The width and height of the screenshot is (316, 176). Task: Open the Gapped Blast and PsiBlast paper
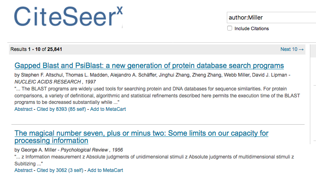149,66
